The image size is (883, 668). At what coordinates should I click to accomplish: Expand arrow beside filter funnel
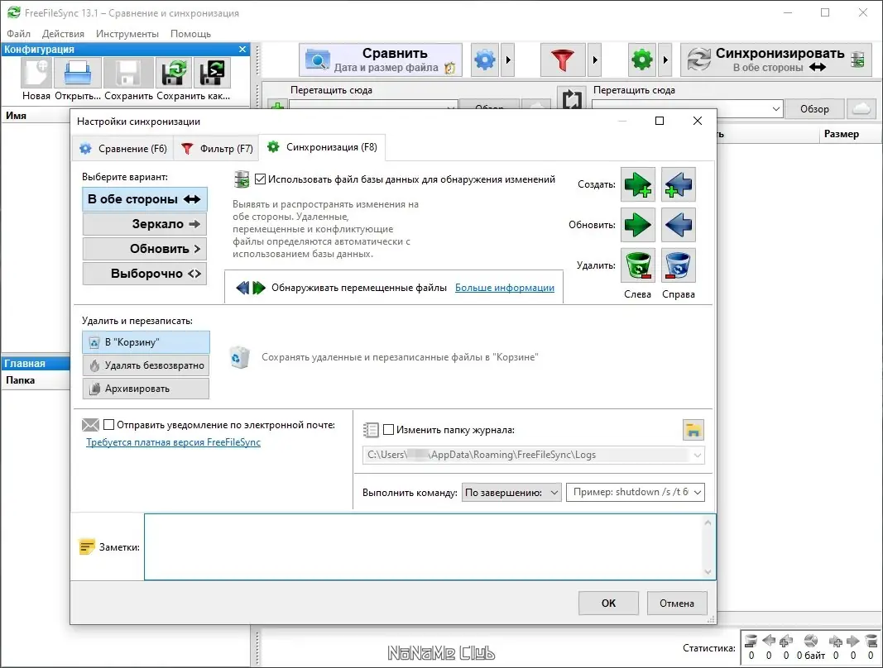pos(595,60)
